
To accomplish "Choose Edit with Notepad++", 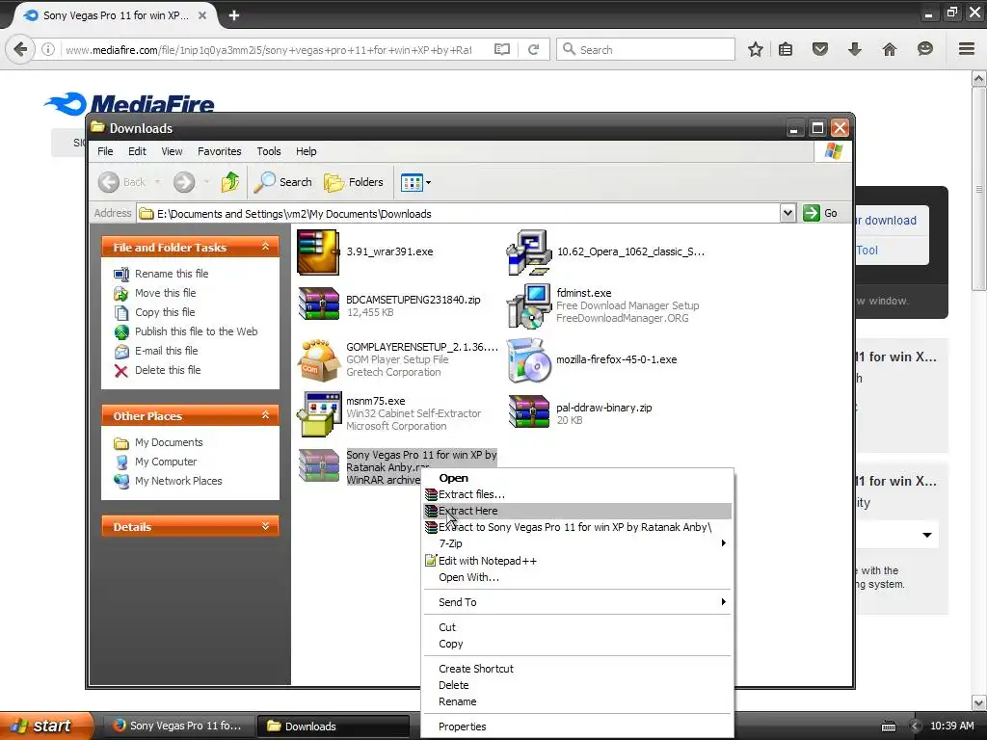I will (x=577, y=561).
